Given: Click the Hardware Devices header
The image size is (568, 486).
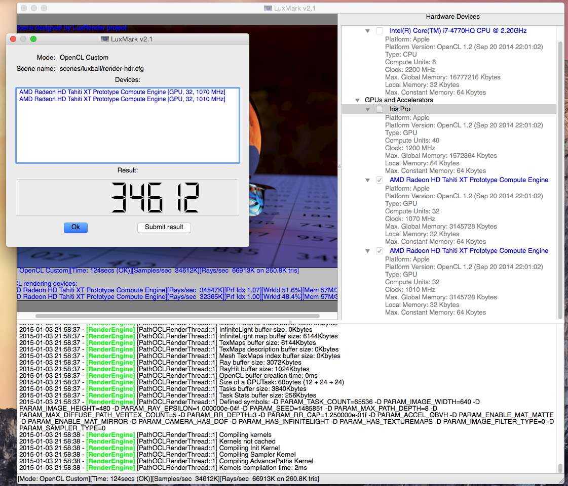Looking at the screenshot, I should [452, 17].
